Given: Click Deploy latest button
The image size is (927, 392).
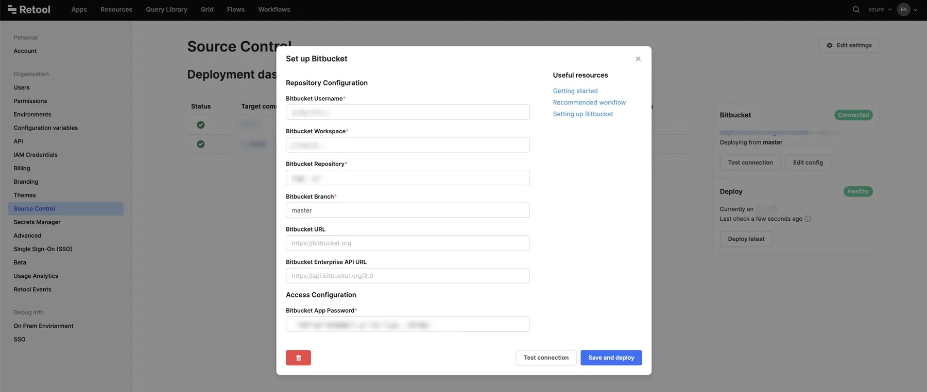Looking at the screenshot, I should 746,239.
